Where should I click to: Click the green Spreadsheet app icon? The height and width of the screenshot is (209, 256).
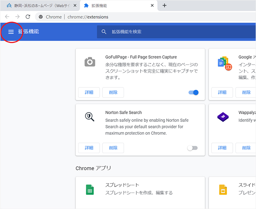90,190
